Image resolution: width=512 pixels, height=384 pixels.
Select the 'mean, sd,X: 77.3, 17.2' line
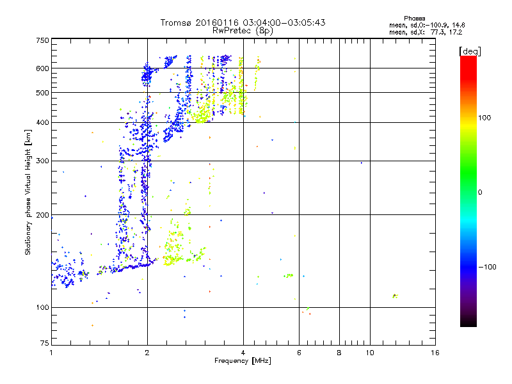pos(426,32)
